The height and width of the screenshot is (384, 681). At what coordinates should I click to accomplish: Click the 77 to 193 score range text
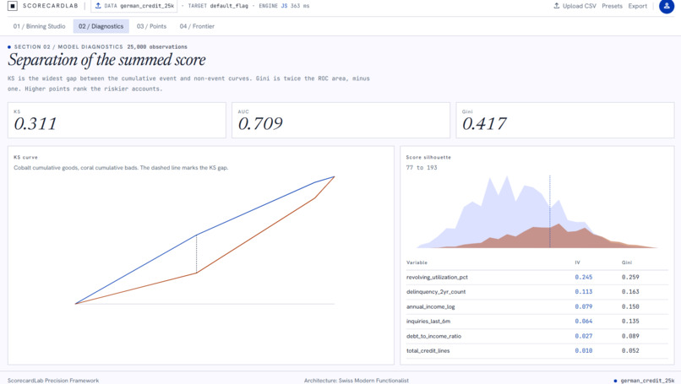click(x=422, y=167)
